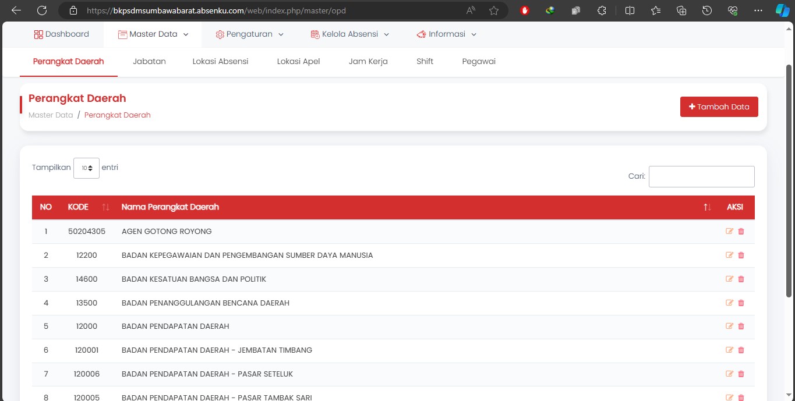Sort table by KODE column

tap(105, 207)
